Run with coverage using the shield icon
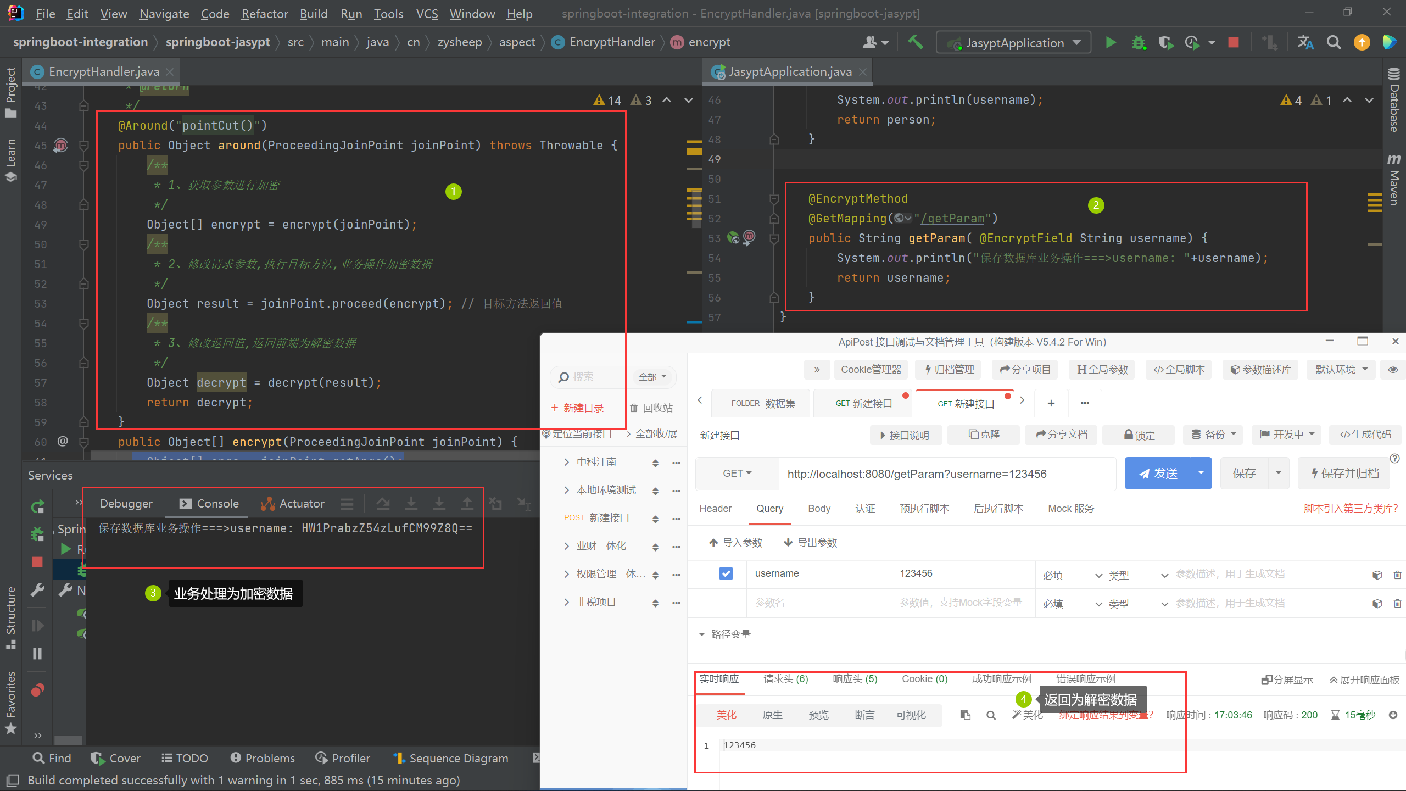The height and width of the screenshot is (791, 1406). pos(1166,42)
